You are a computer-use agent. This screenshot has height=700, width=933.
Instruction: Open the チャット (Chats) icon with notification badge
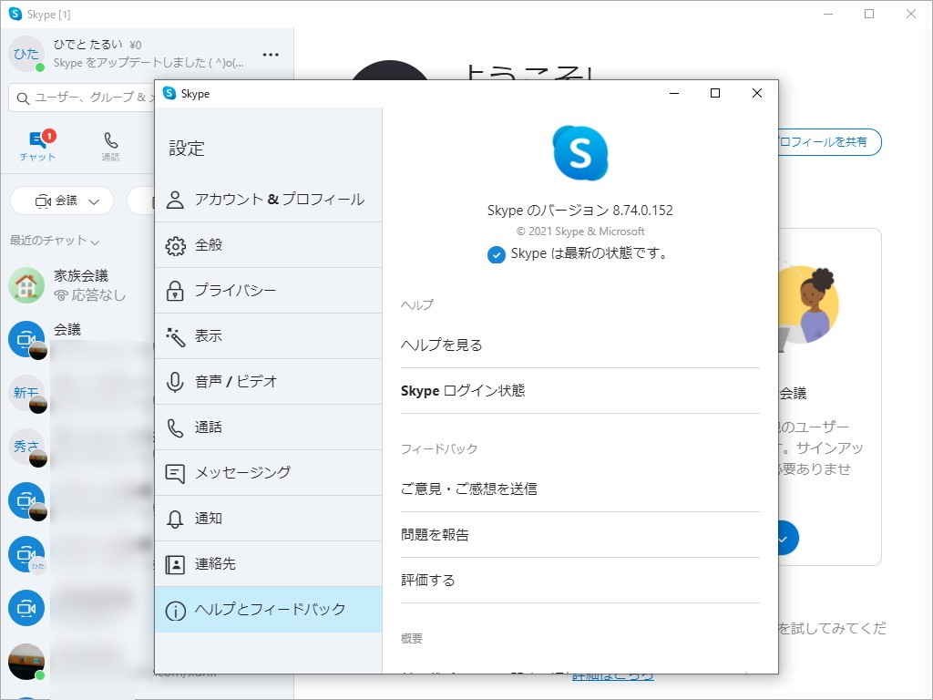point(36,139)
